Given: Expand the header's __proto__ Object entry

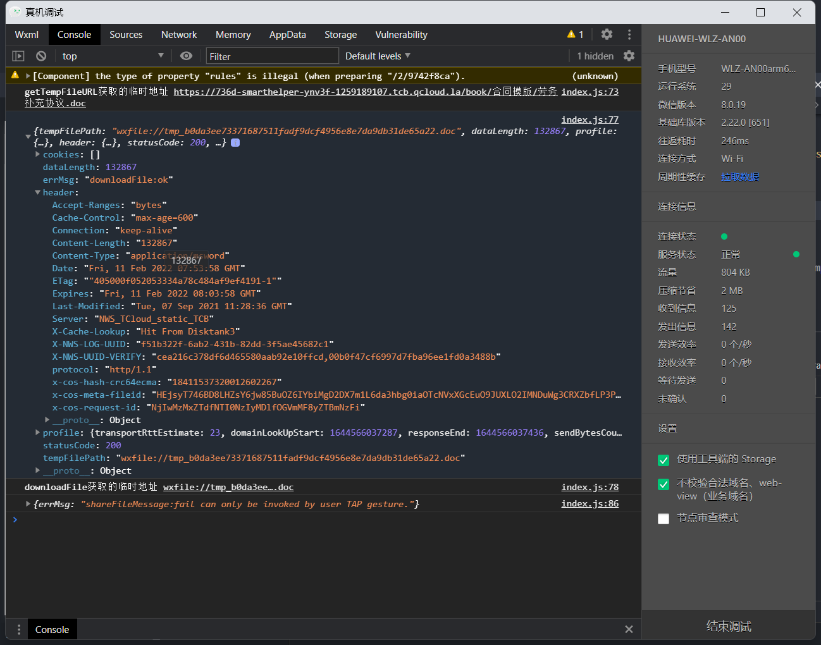Looking at the screenshot, I should 47,420.
